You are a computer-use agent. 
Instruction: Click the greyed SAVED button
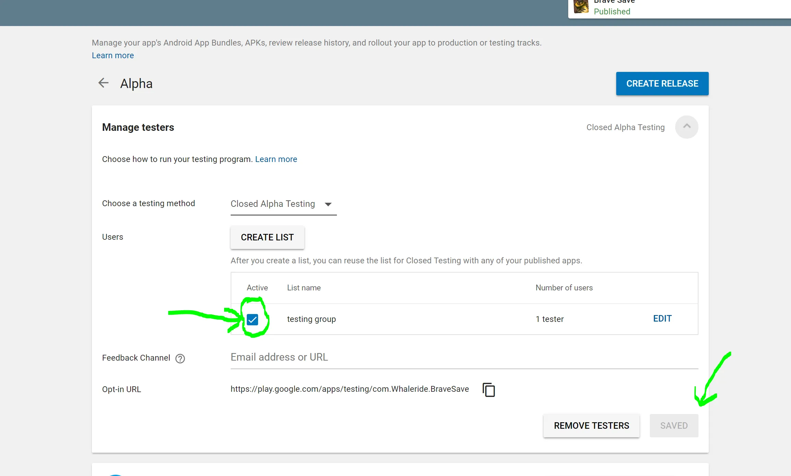point(674,426)
